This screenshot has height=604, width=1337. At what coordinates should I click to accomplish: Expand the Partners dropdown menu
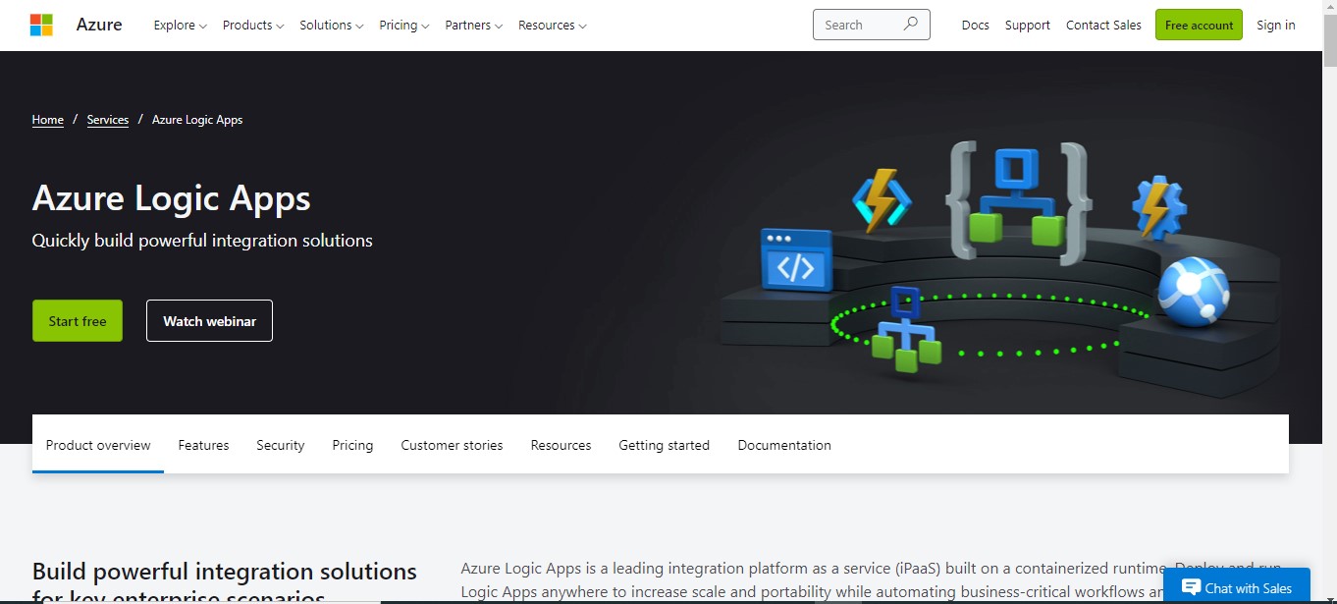(474, 26)
